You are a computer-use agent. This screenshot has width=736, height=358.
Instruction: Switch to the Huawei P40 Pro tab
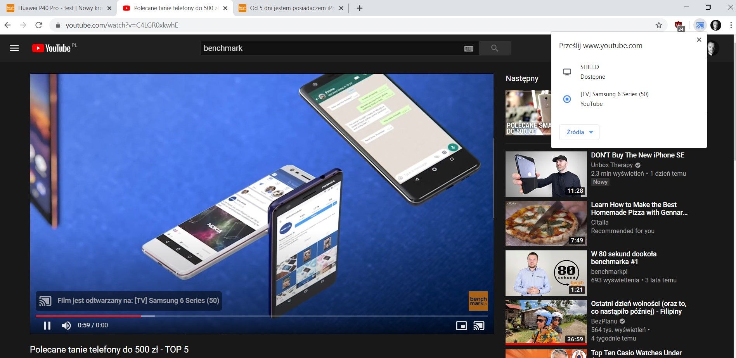pyautogui.click(x=58, y=8)
